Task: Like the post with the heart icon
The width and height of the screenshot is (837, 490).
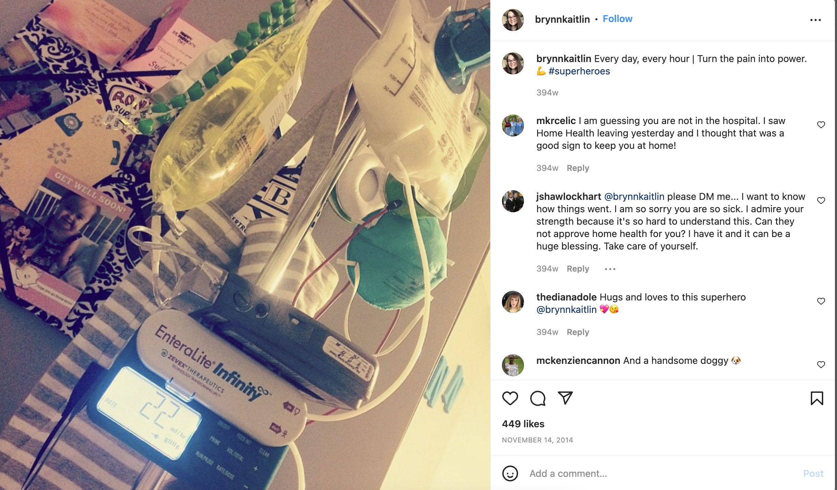Action: coord(510,398)
